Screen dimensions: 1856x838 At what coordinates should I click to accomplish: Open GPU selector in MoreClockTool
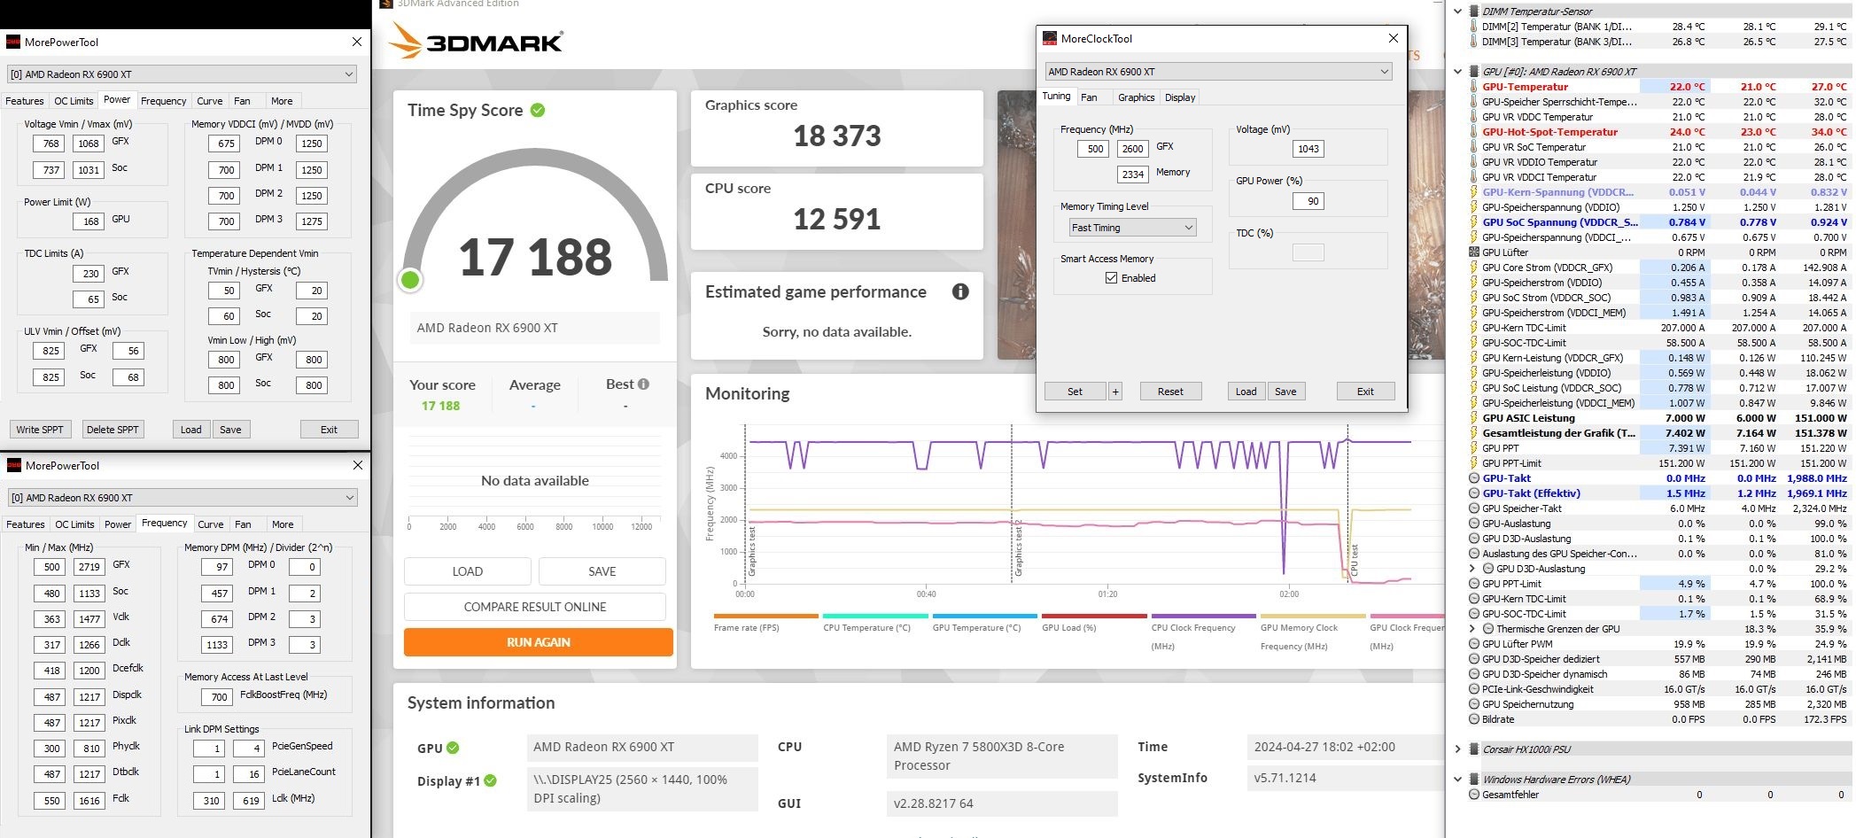(x=1218, y=72)
